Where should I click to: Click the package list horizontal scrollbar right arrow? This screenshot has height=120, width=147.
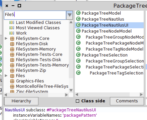66,95
